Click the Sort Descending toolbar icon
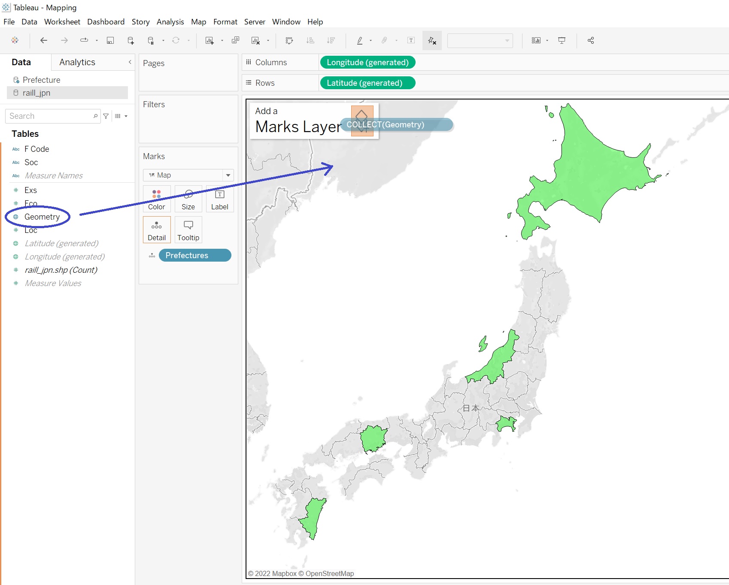729x585 pixels. click(x=331, y=40)
